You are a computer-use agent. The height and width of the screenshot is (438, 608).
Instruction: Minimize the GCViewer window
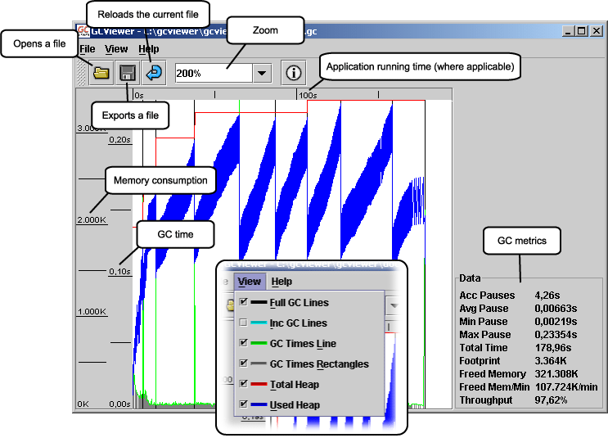click(x=568, y=30)
